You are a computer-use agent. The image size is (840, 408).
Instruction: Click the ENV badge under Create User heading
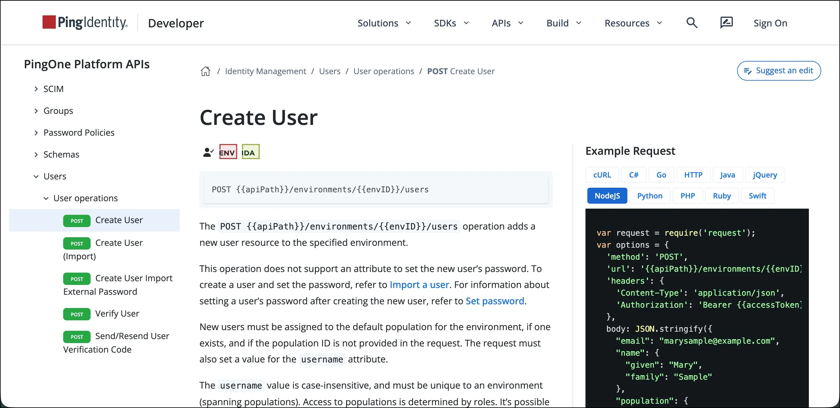pos(228,151)
